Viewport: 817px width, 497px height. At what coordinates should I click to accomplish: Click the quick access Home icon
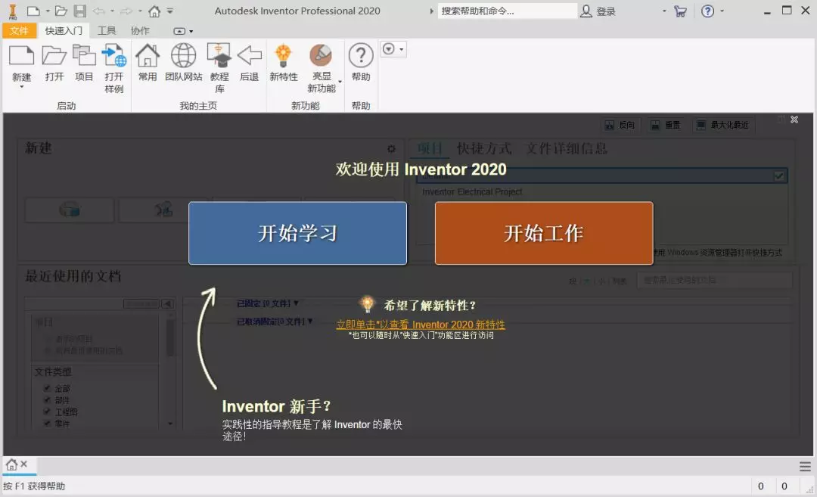click(x=154, y=11)
